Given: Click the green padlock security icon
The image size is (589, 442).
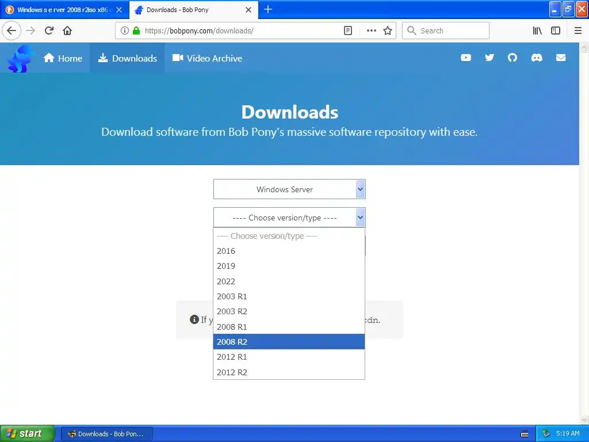Looking at the screenshot, I should point(136,31).
